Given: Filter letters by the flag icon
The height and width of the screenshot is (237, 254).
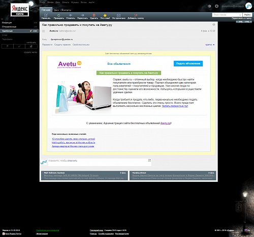Looking at the screenshot, I should (x=8, y=46).
